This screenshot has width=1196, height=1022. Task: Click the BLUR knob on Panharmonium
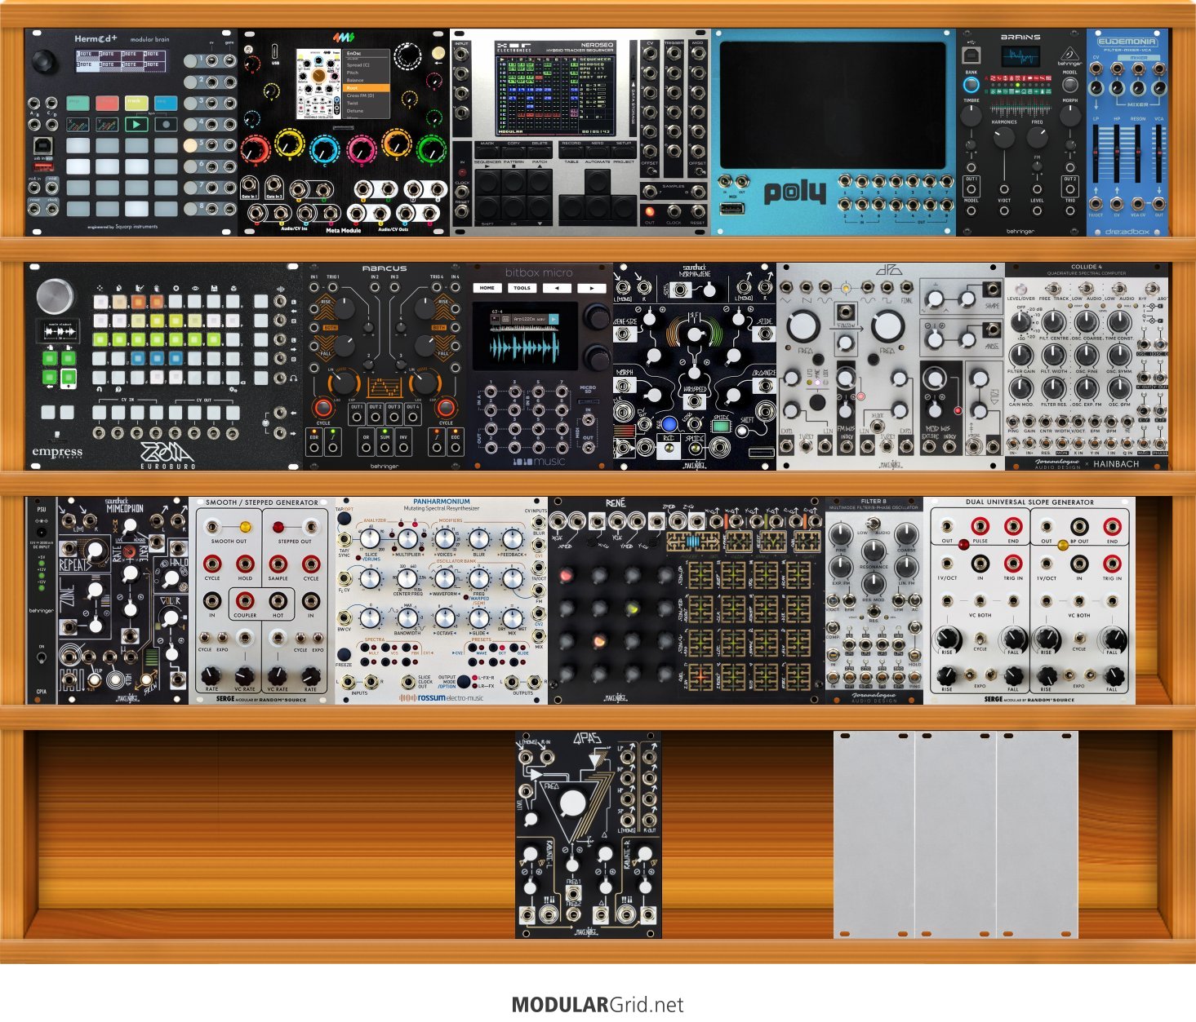tap(479, 538)
